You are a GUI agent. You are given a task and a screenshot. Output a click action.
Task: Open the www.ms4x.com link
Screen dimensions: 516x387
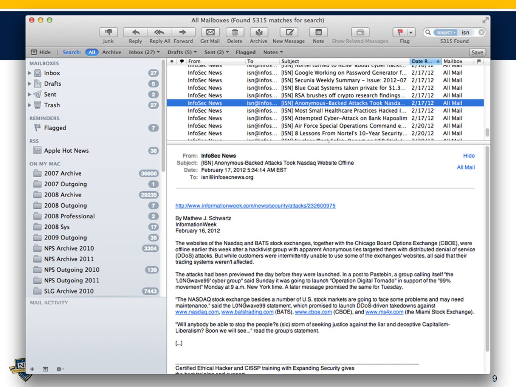384,312
